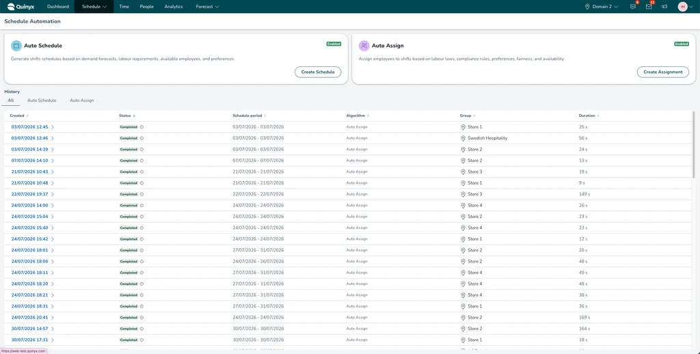Click the Enabled badge on Auto Assign card

pos(682,44)
